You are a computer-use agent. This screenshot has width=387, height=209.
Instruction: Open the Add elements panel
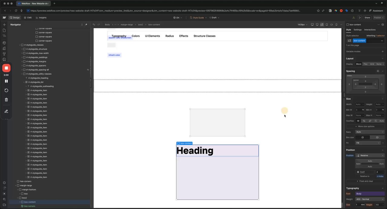(4, 24)
